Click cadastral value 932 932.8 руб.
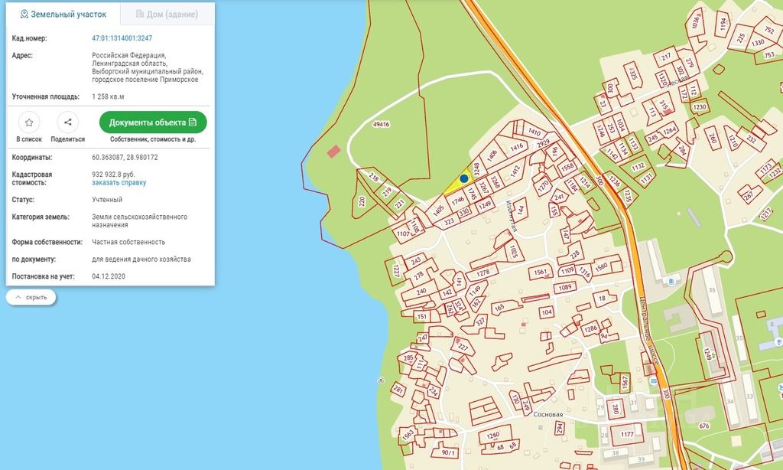The width and height of the screenshot is (783, 470). coord(113,175)
